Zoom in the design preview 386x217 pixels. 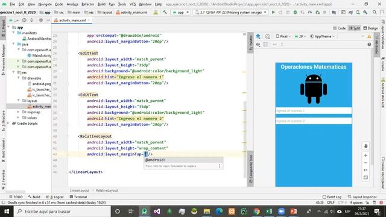tap(366, 156)
